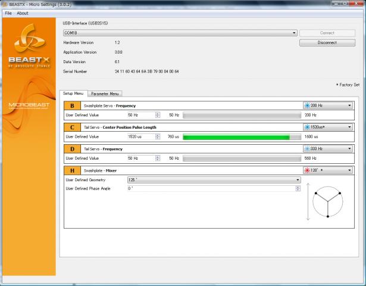This screenshot has height=286, width=366.
Task: Click the 1600 us maximum label
Action: tap(311, 136)
